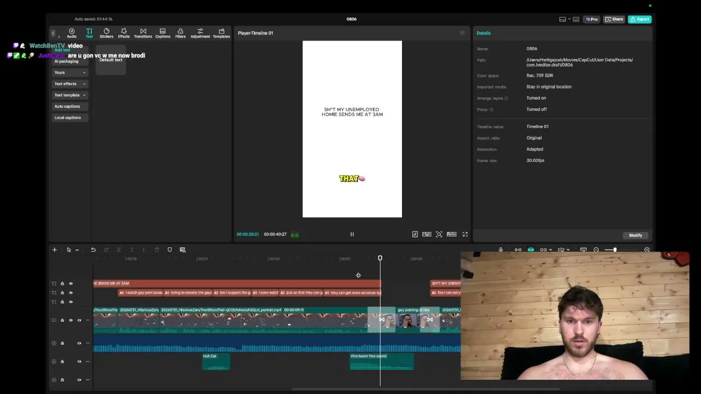Open the Pro membership badge

(591, 19)
